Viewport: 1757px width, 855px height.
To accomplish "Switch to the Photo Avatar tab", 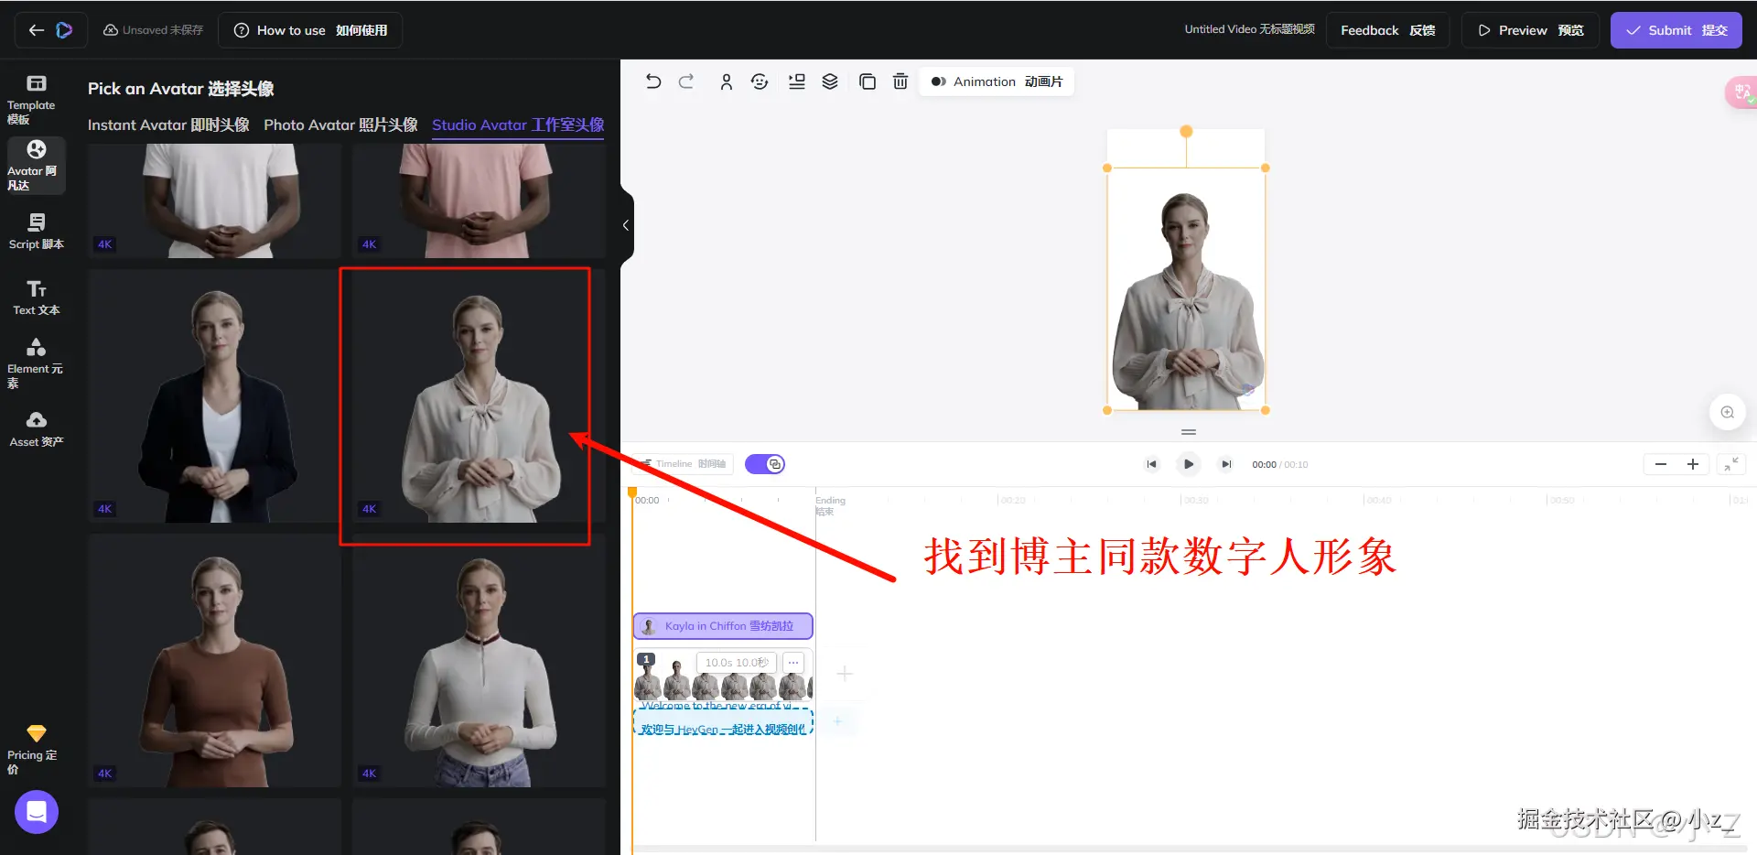I will [340, 124].
